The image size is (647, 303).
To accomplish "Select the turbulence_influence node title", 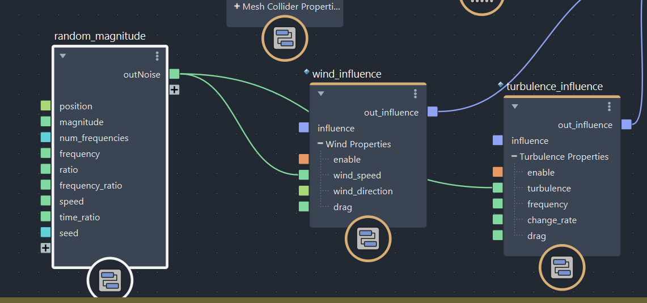I will pos(554,86).
